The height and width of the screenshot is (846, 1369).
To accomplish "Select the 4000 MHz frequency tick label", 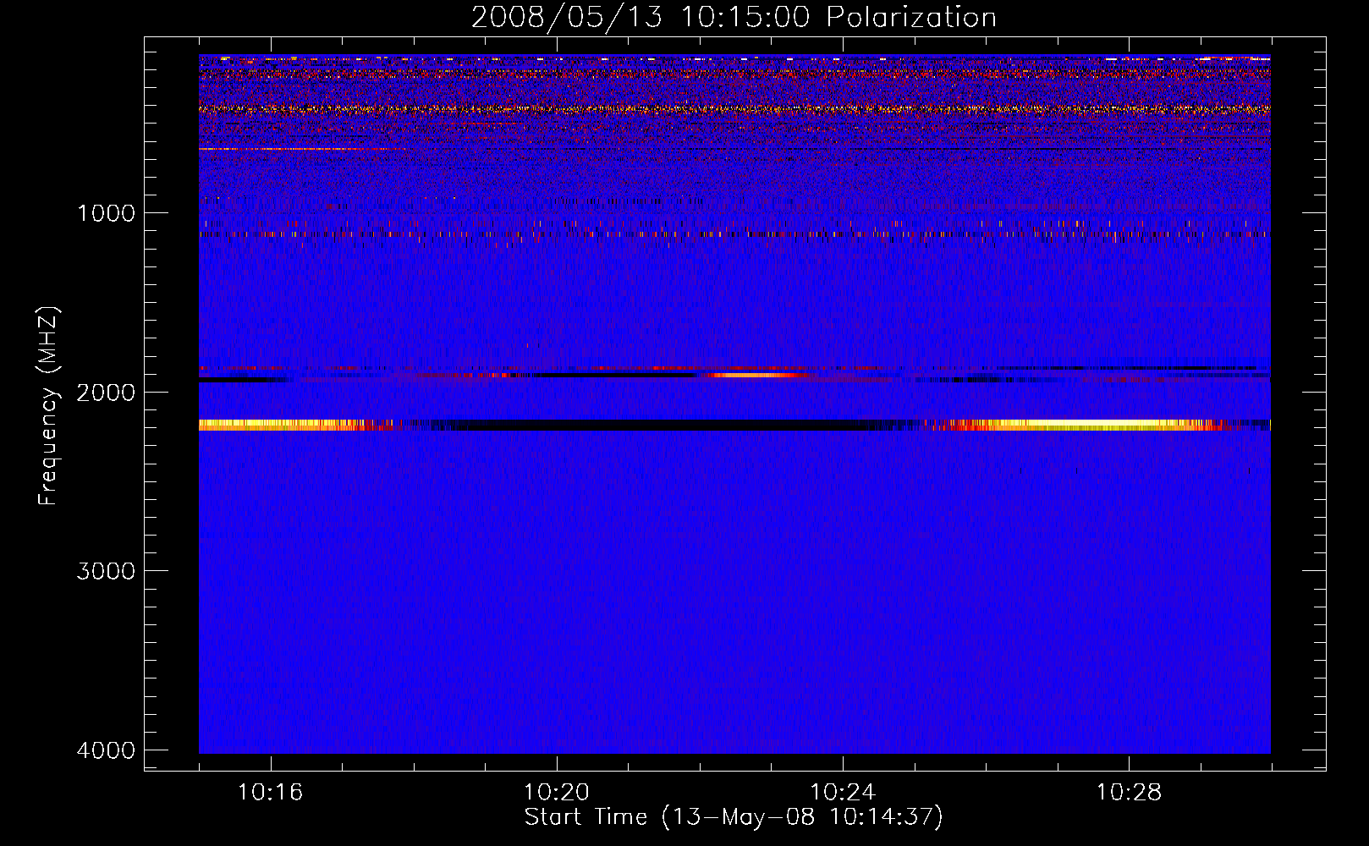I will [x=106, y=750].
